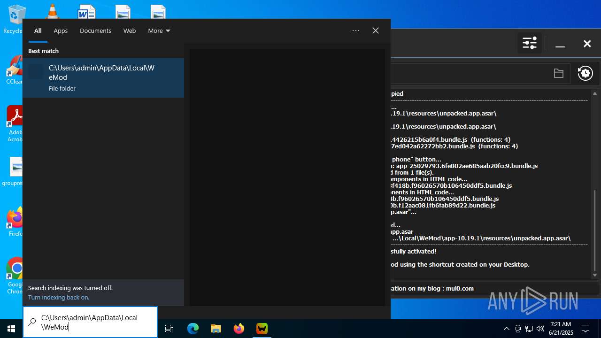Open the Word document desktop icon
Screen dimensions: 601x338
(x=87, y=11)
